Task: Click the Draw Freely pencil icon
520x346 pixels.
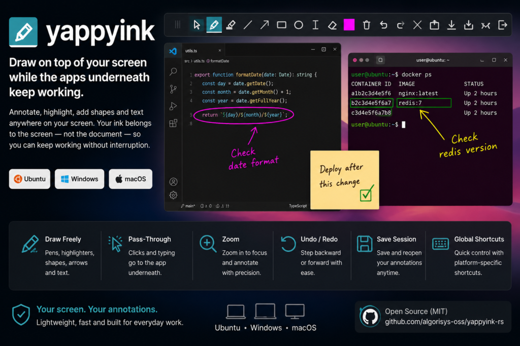Action: (x=30, y=244)
